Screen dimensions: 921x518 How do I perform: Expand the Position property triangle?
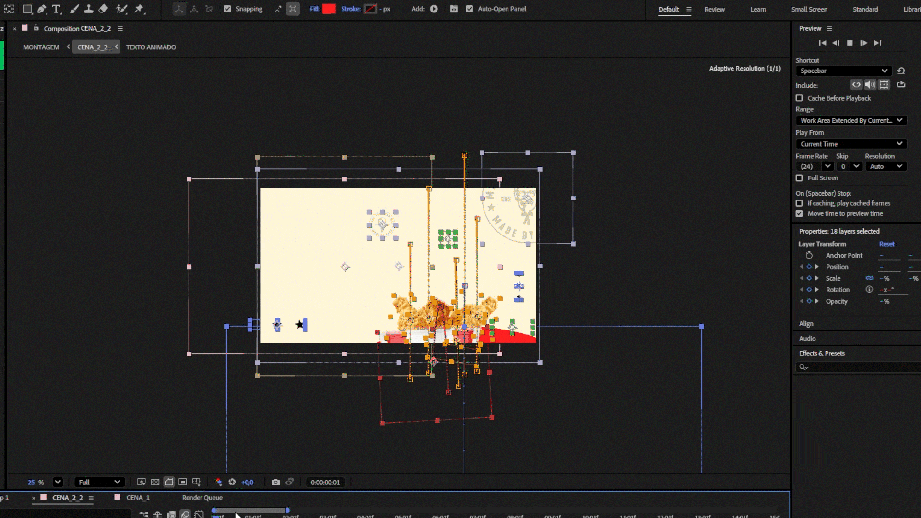817,267
